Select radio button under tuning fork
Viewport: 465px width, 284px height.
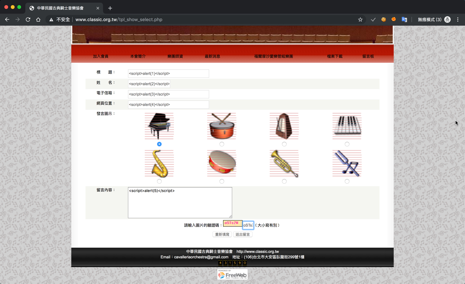(x=347, y=181)
